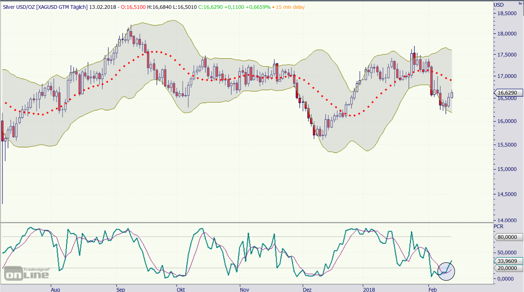
Task: Click 'Aug' on the time axis
Action: pyautogui.click(x=55, y=289)
